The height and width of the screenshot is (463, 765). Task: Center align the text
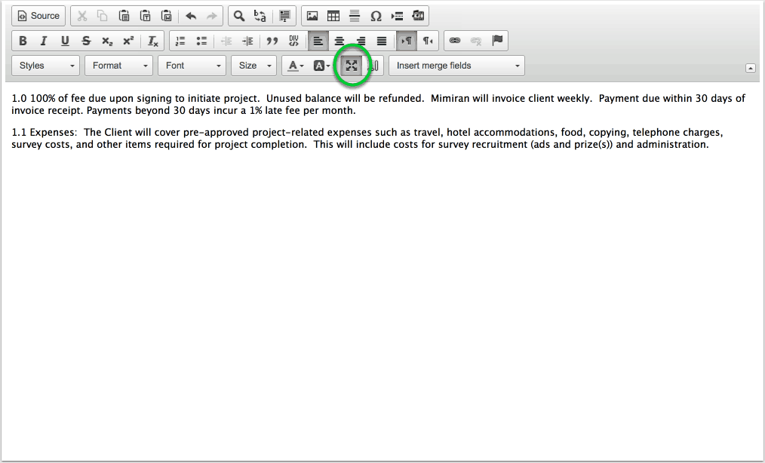[339, 41]
